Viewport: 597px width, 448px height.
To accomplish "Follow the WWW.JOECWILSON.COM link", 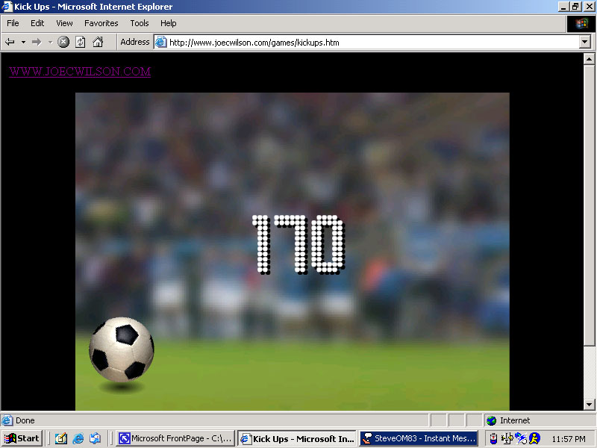I will (80, 72).
